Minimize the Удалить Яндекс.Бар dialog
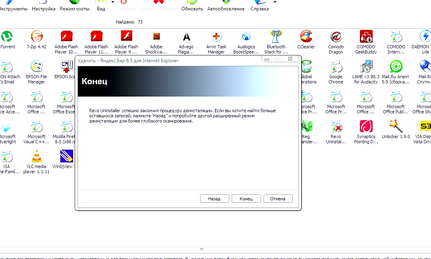 266,59
